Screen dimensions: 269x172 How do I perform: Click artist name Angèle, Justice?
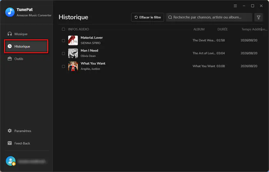[x=90, y=69]
